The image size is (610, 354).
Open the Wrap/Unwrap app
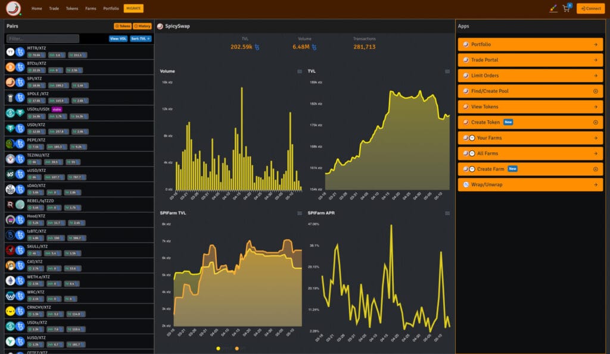tap(530, 184)
